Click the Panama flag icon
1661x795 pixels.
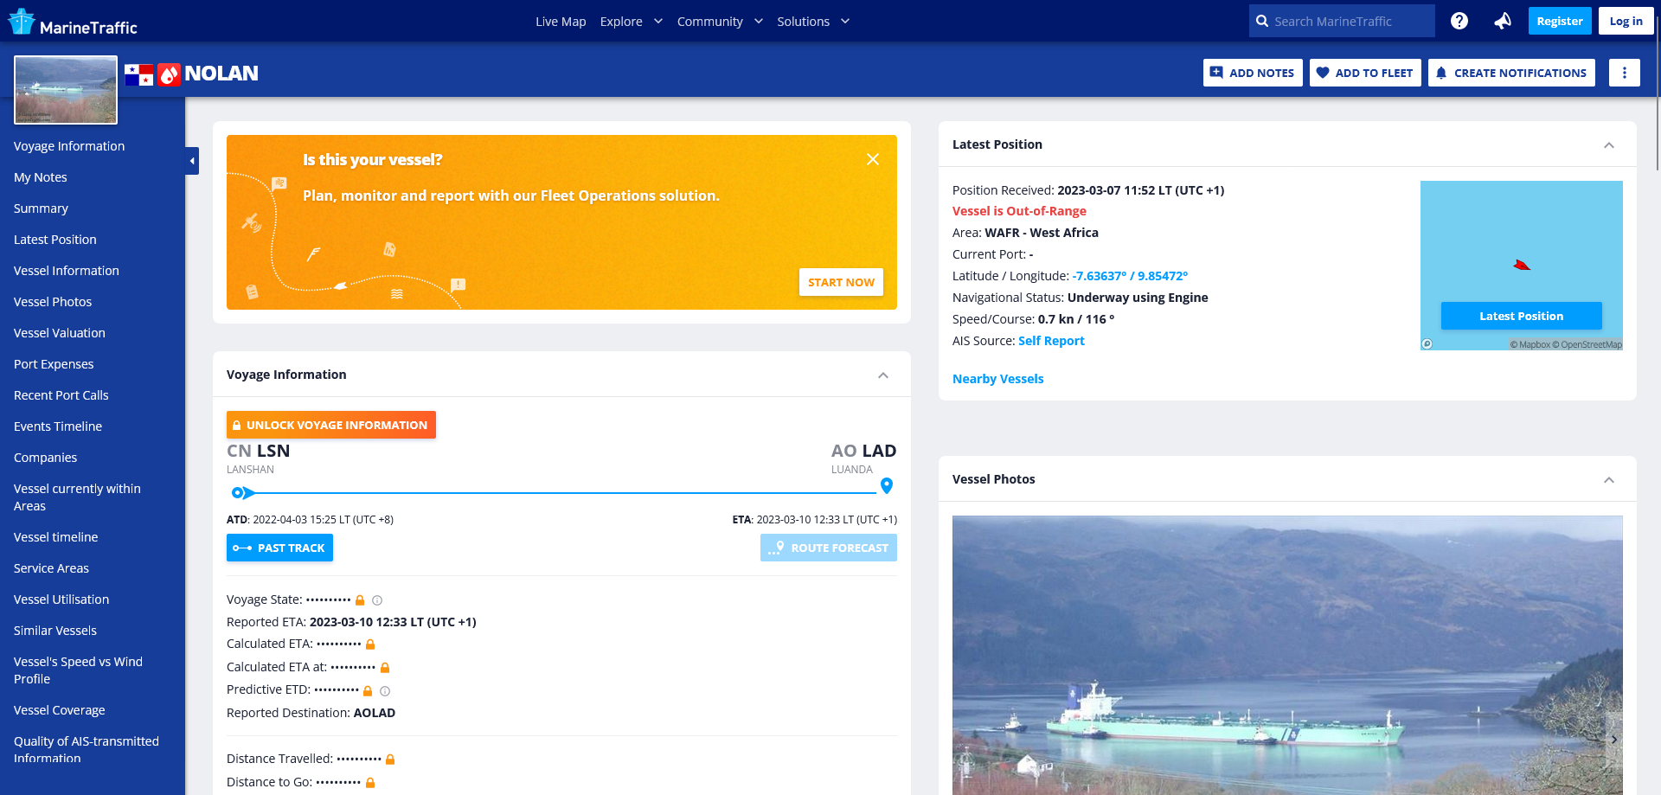tap(138, 75)
